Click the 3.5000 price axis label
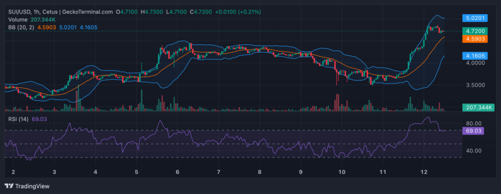501x194 pixels. pyautogui.click(x=474, y=85)
